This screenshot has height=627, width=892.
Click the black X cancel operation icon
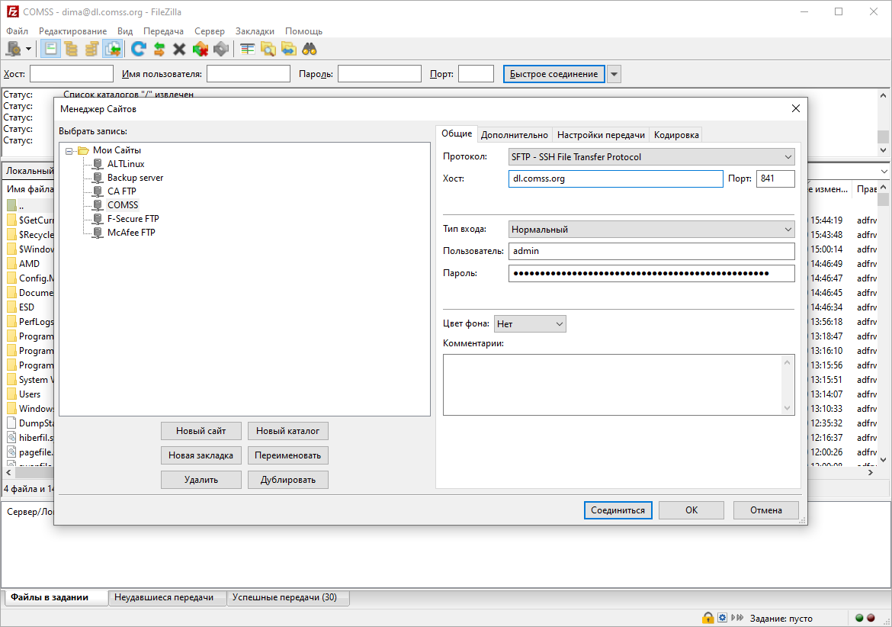[179, 49]
